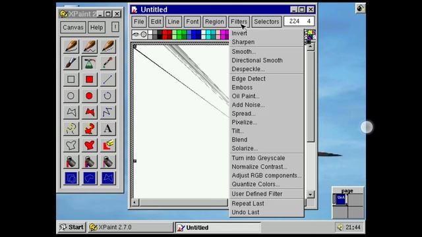Select the outlined Box tool
This screenshot has width=422, height=237.
tap(71, 79)
